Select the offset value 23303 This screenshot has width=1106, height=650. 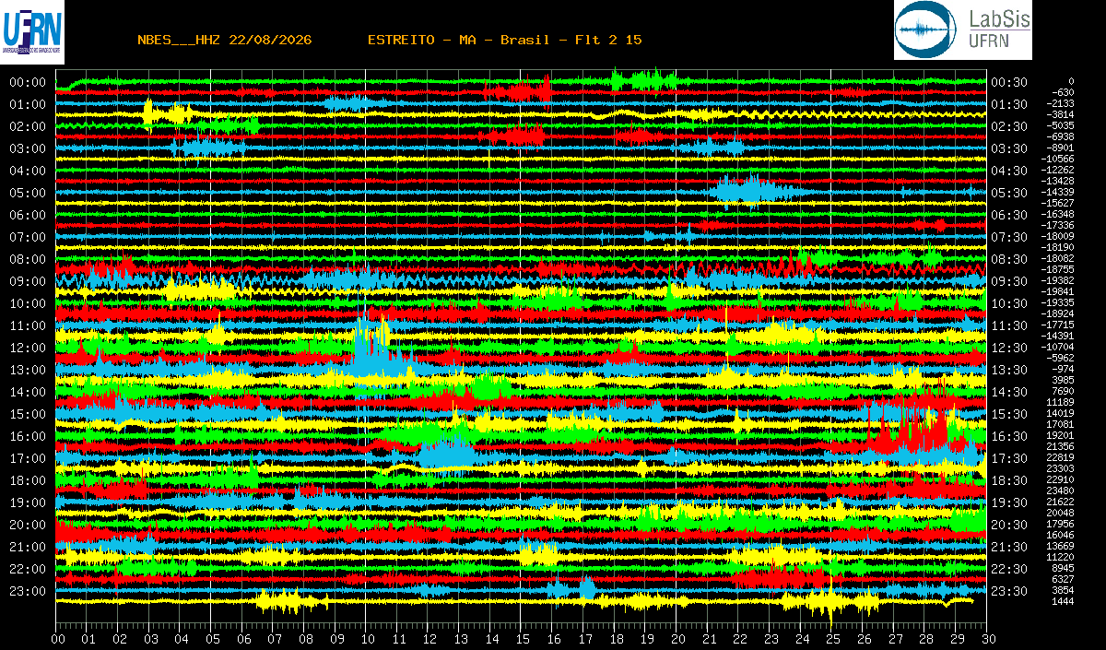(1061, 468)
